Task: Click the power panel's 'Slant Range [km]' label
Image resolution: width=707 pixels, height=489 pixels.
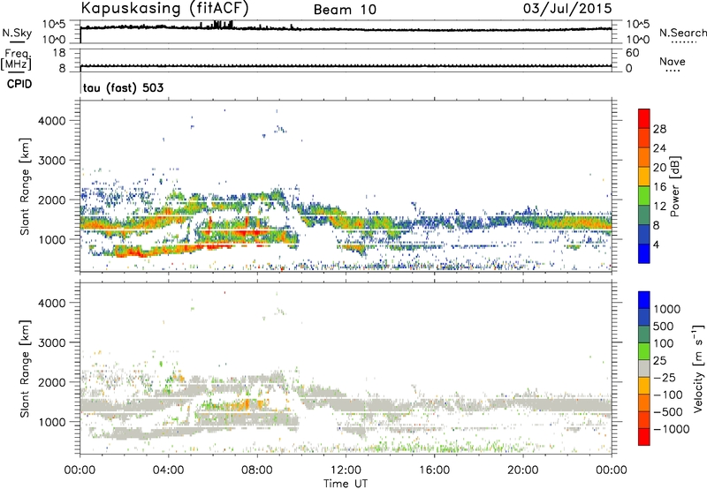Action: 25,186
